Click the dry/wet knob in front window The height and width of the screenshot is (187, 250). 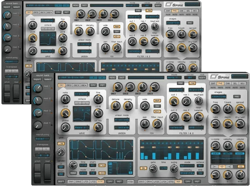240,124
